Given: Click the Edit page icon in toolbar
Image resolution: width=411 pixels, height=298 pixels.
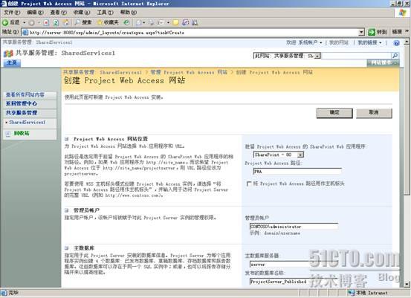Looking at the screenshot, I should click(161, 22).
